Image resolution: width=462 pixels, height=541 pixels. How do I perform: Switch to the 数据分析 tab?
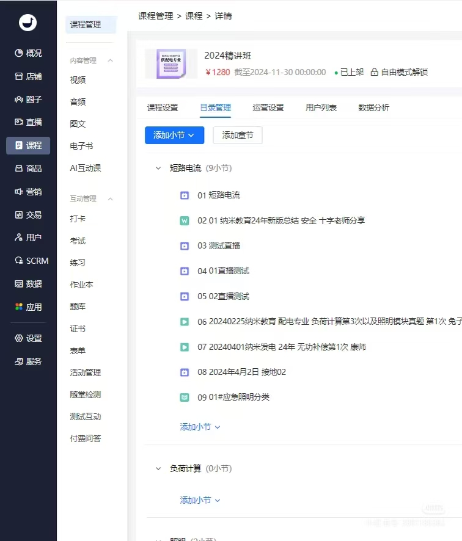click(x=373, y=107)
